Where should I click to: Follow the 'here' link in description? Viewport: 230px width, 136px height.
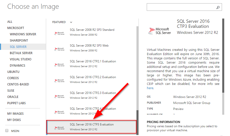coord(150,88)
